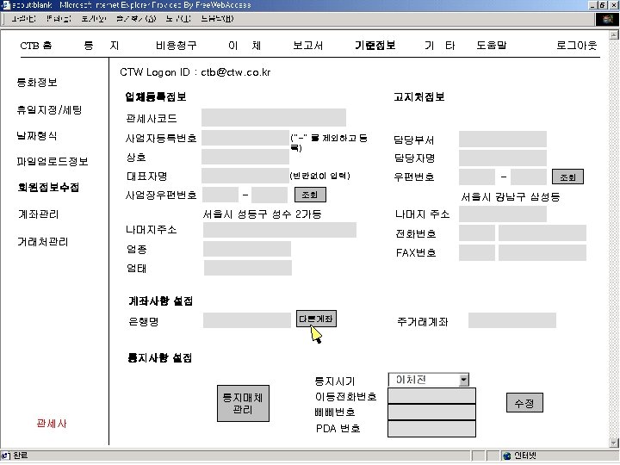The height and width of the screenshot is (465, 620).
Task: Click the address text 서울시 성동구 성수 2가동
Action: click(x=262, y=214)
